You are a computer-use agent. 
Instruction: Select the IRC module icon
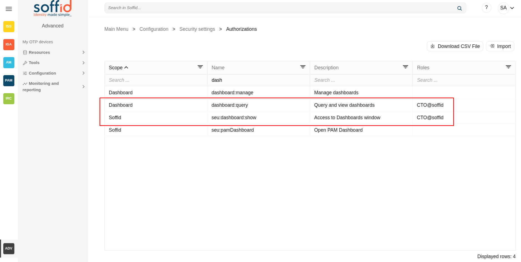click(x=9, y=99)
